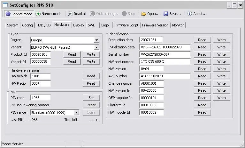The width and height of the screenshot is (245, 148).
Task: Focus the HW Vehicle field C001
Action: tap(41, 76)
